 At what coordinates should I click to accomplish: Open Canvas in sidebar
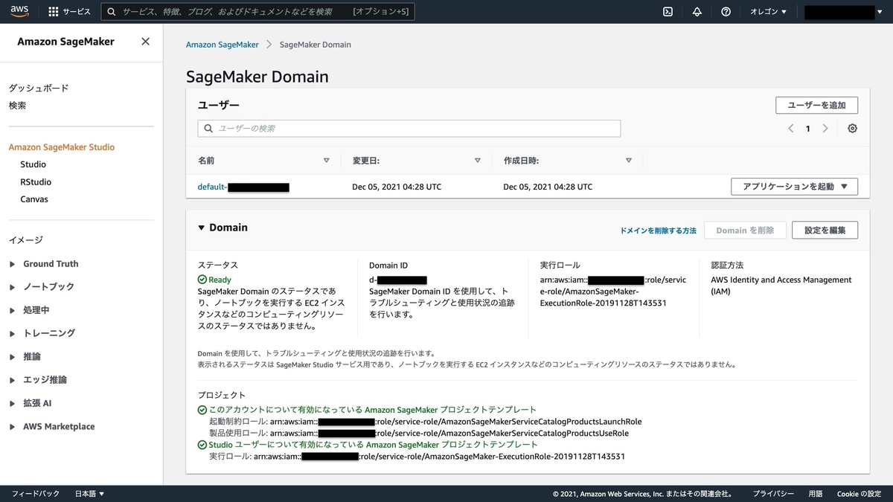pos(34,199)
